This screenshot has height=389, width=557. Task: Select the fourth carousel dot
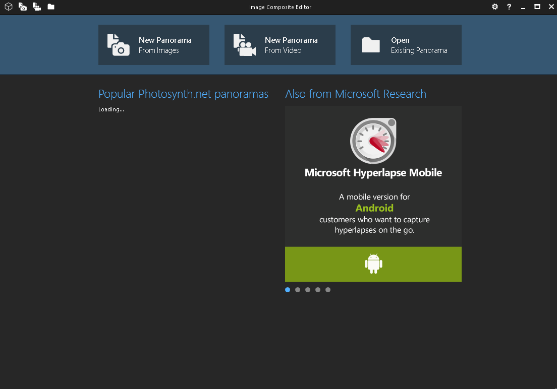coord(318,290)
